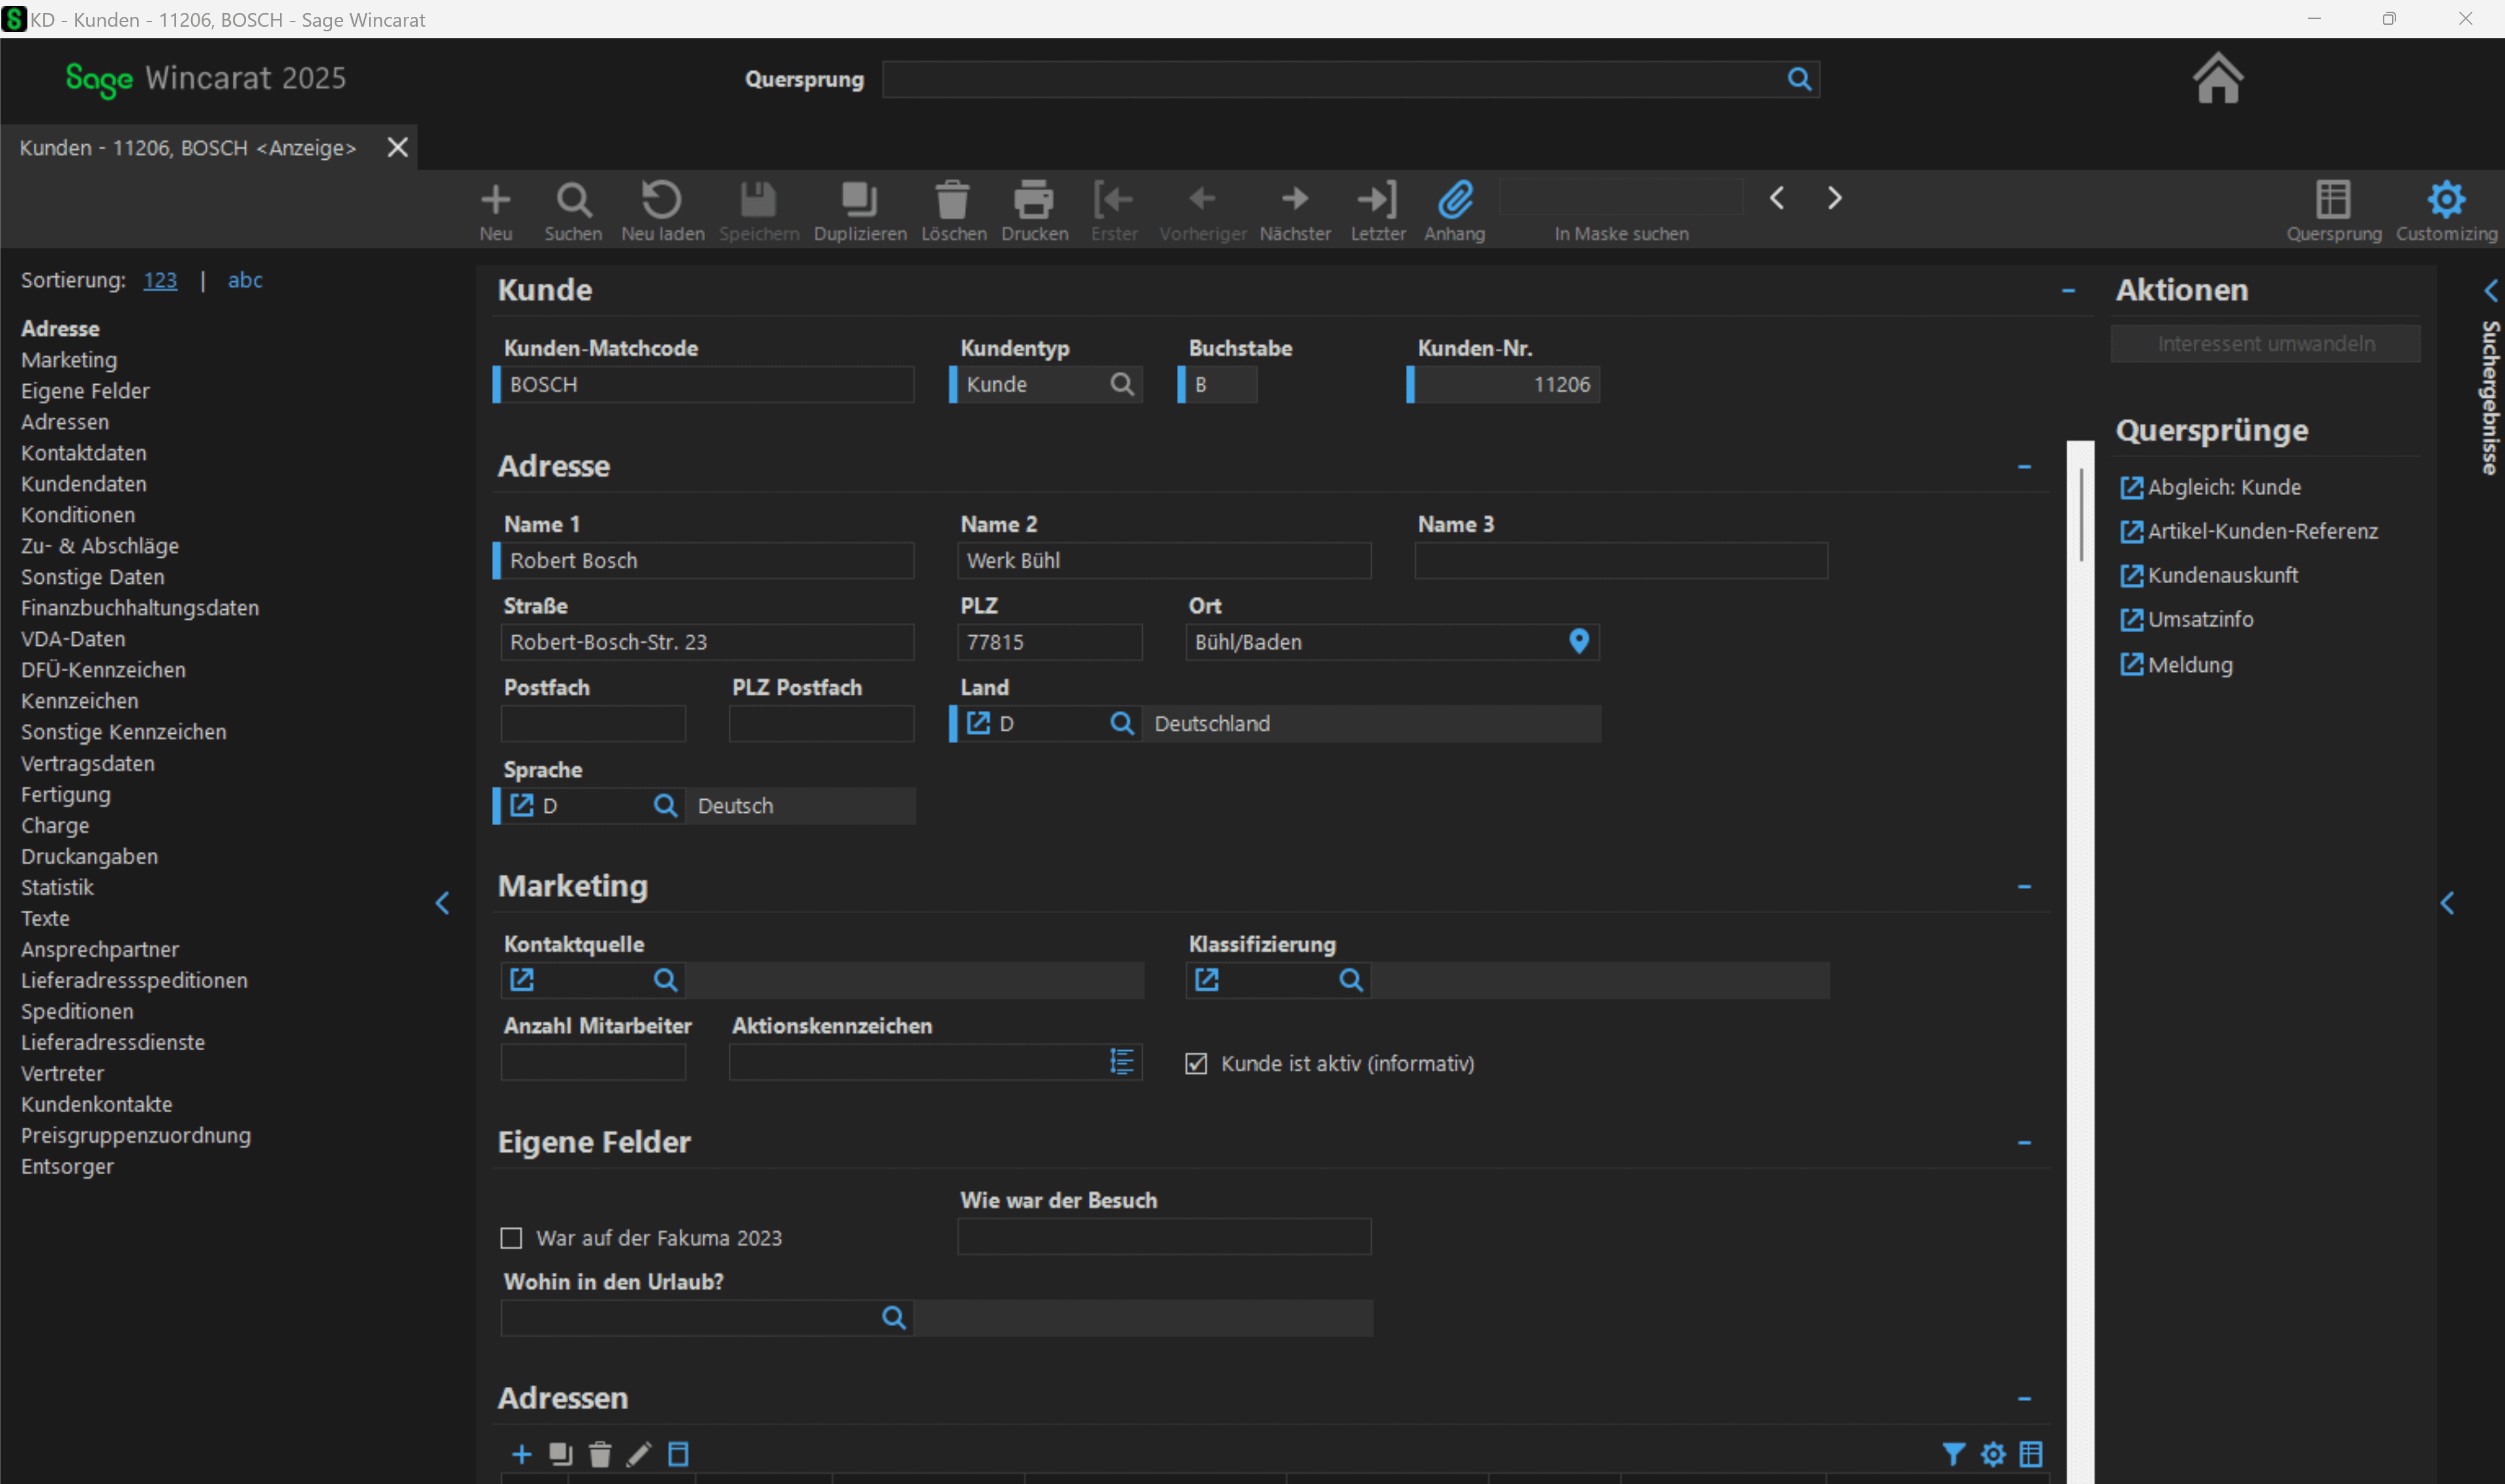Screen dimensions: 2505x1484
Task: Click the Drucken printer icon
Action: click(x=1034, y=200)
